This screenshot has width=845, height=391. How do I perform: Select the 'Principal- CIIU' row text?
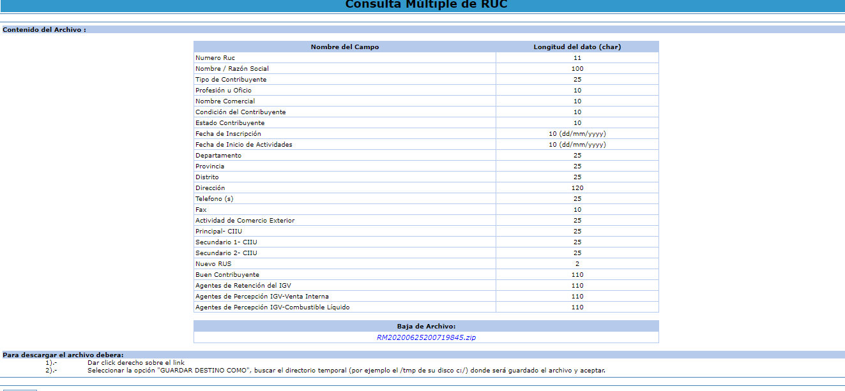point(218,232)
